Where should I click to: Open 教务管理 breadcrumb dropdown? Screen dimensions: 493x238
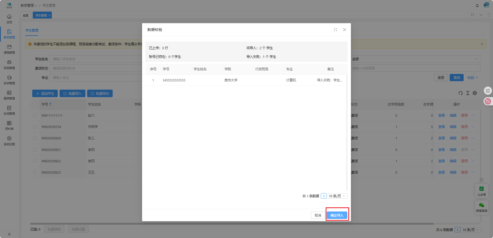click(29, 5)
